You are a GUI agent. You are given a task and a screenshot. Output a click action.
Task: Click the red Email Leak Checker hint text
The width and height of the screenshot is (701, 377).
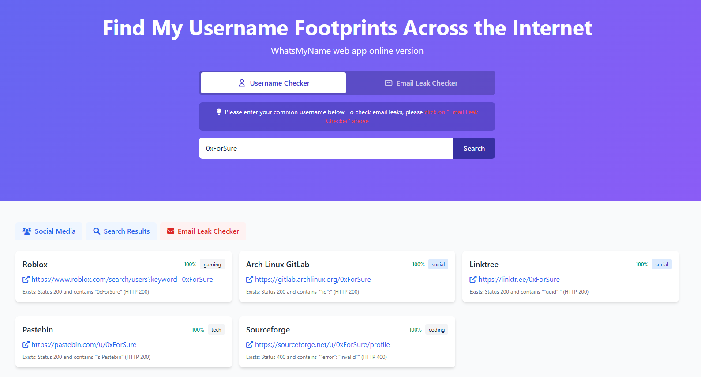click(x=451, y=112)
